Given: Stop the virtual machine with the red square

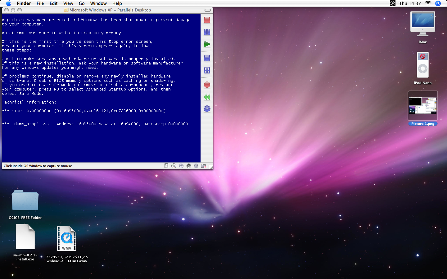Looking at the screenshot, I should (207, 20).
